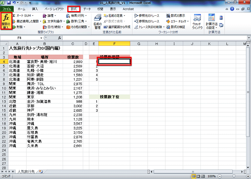The image size is (251, 179).
Task: Switch to the 挿入 tab
Action: pos(35,9)
